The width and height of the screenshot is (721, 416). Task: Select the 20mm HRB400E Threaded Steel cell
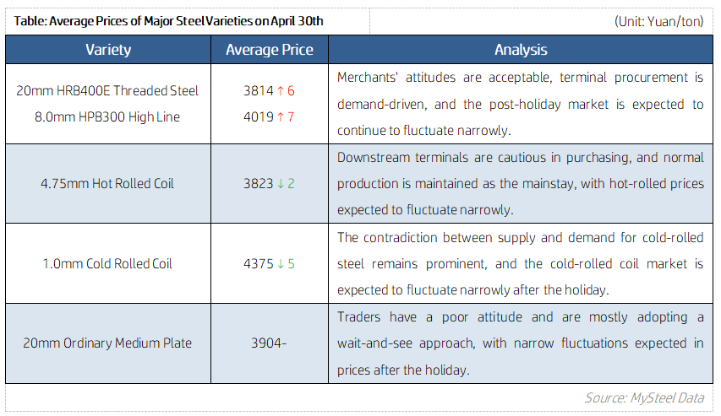click(107, 91)
